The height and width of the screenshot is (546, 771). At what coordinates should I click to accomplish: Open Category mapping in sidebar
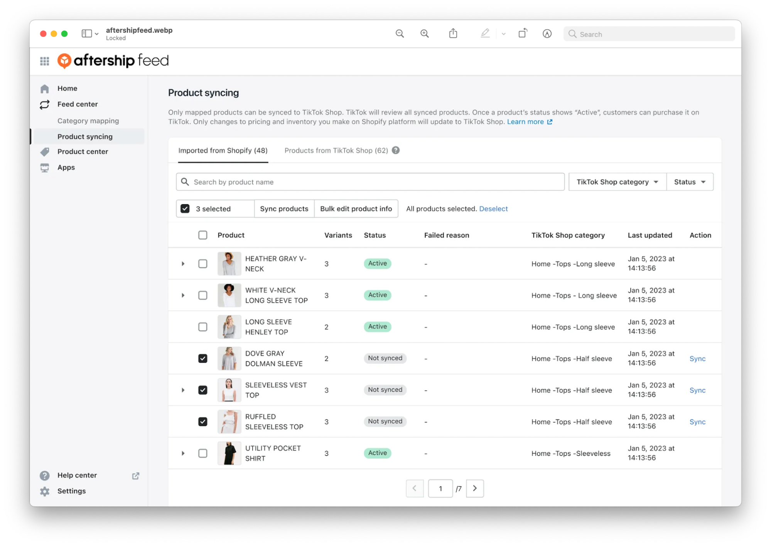pyautogui.click(x=88, y=121)
